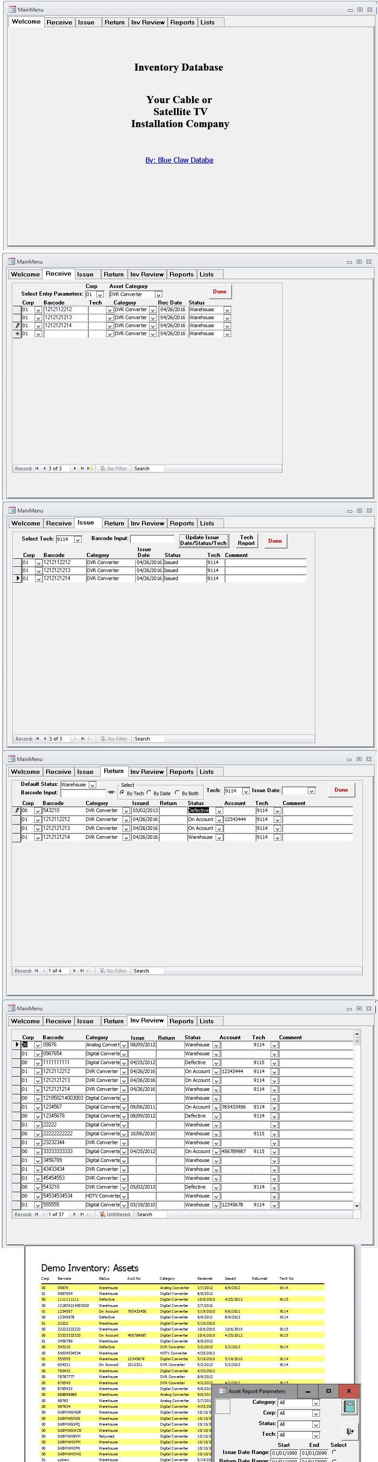Open Category dropdown in Asset Report Parameters

[316, 1402]
